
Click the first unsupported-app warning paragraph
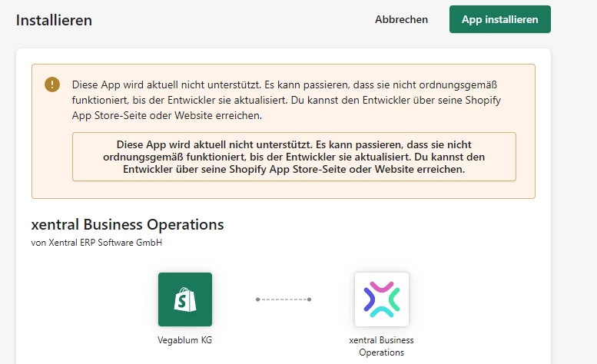click(287, 100)
